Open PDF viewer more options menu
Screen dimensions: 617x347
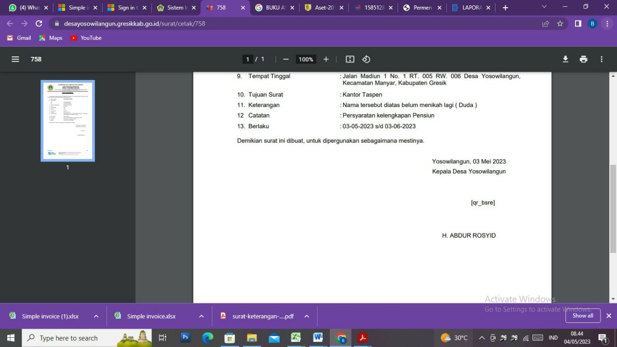point(601,59)
